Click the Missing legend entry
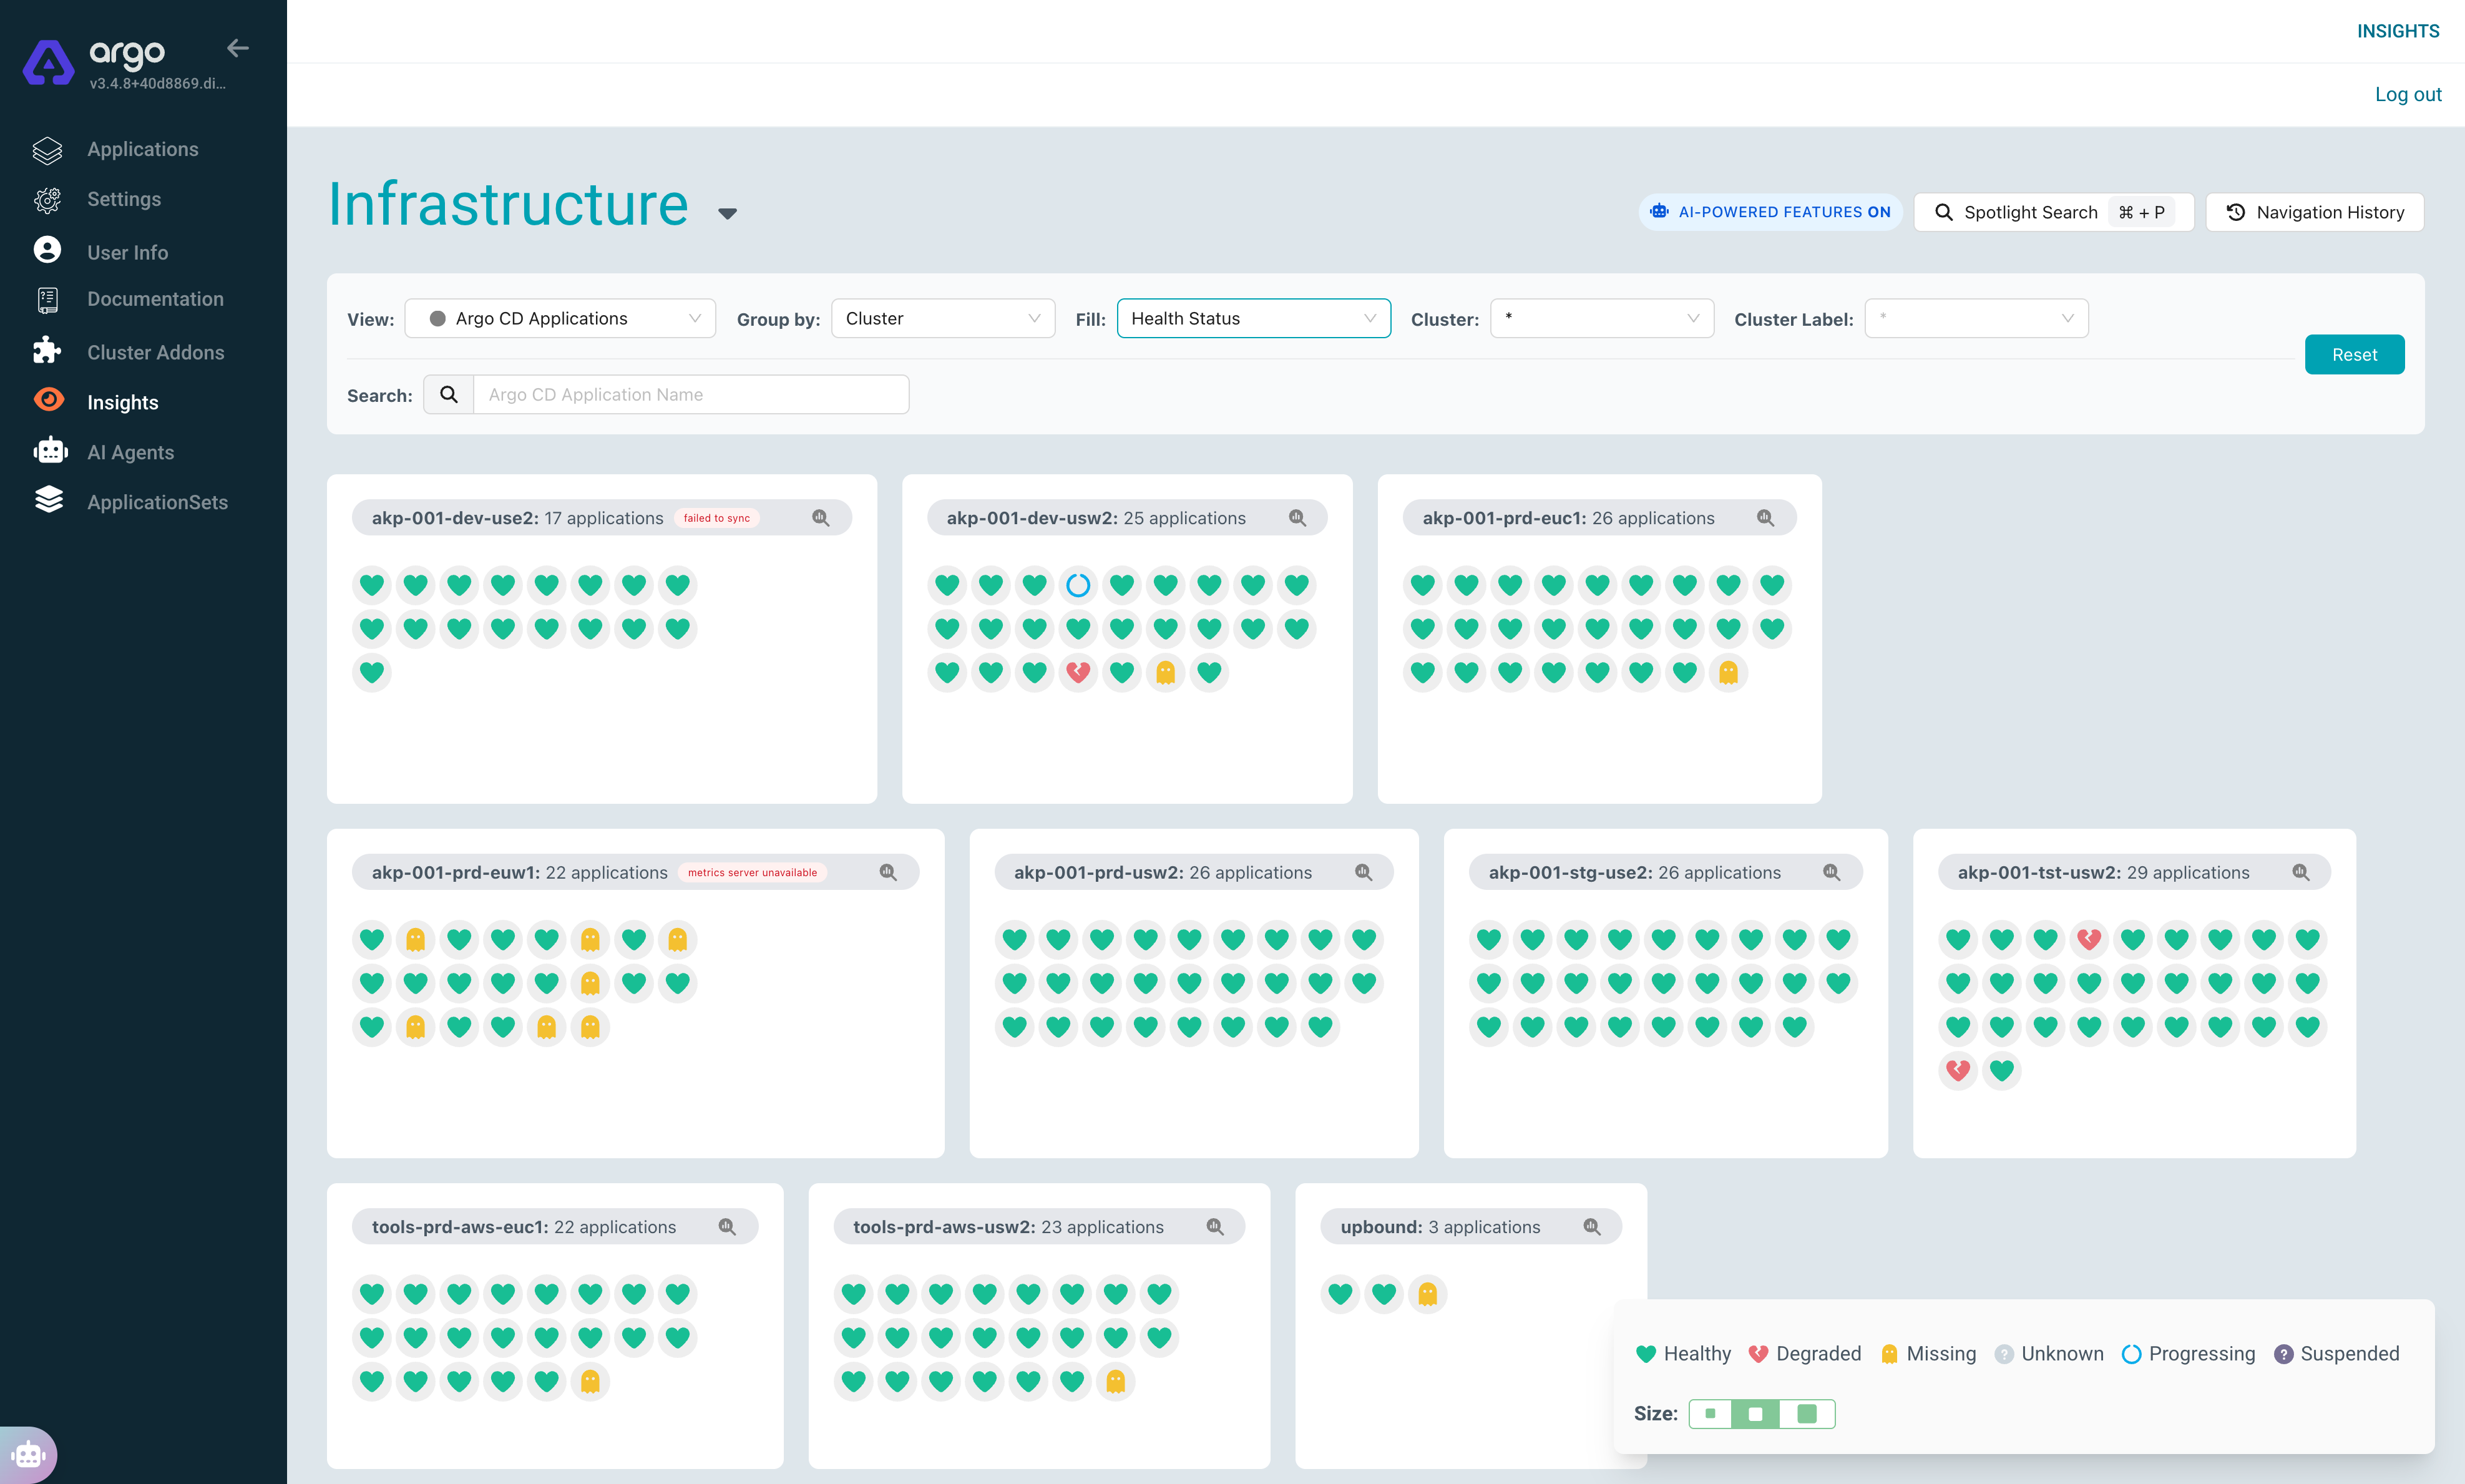2465x1484 pixels. pos(1928,1354)
